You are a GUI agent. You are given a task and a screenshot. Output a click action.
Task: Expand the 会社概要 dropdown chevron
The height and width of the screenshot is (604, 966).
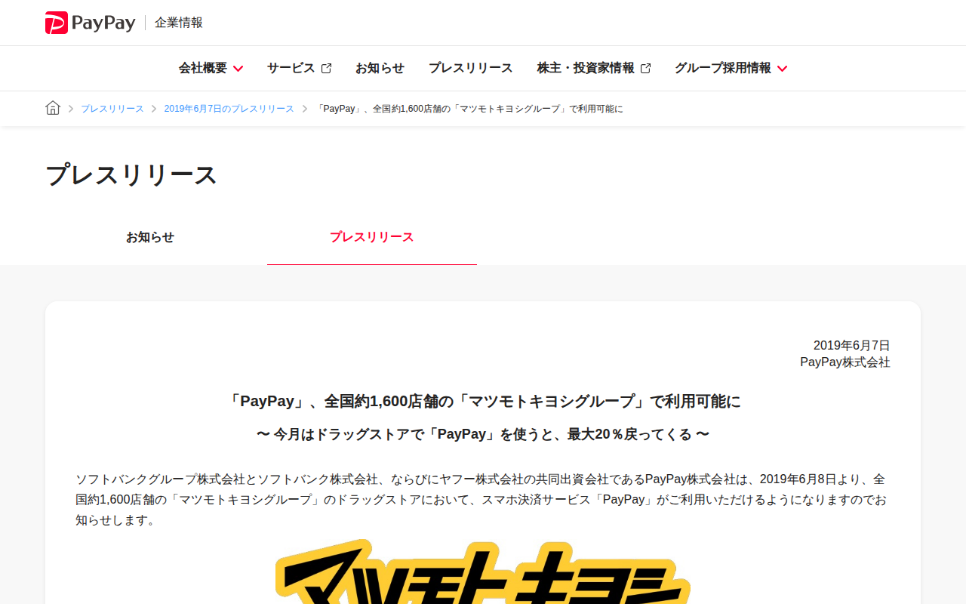point(238,69)
